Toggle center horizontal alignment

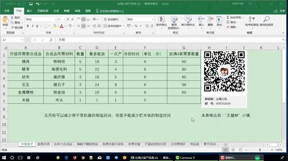(83, 26)
